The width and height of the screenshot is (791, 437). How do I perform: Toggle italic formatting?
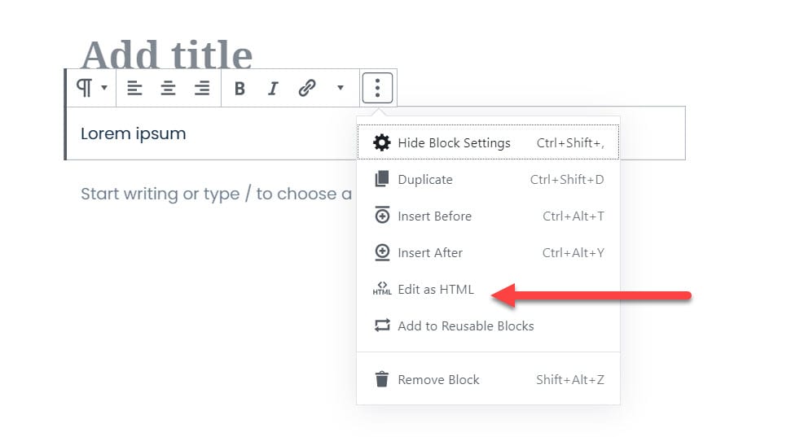[x=273, y=89]
